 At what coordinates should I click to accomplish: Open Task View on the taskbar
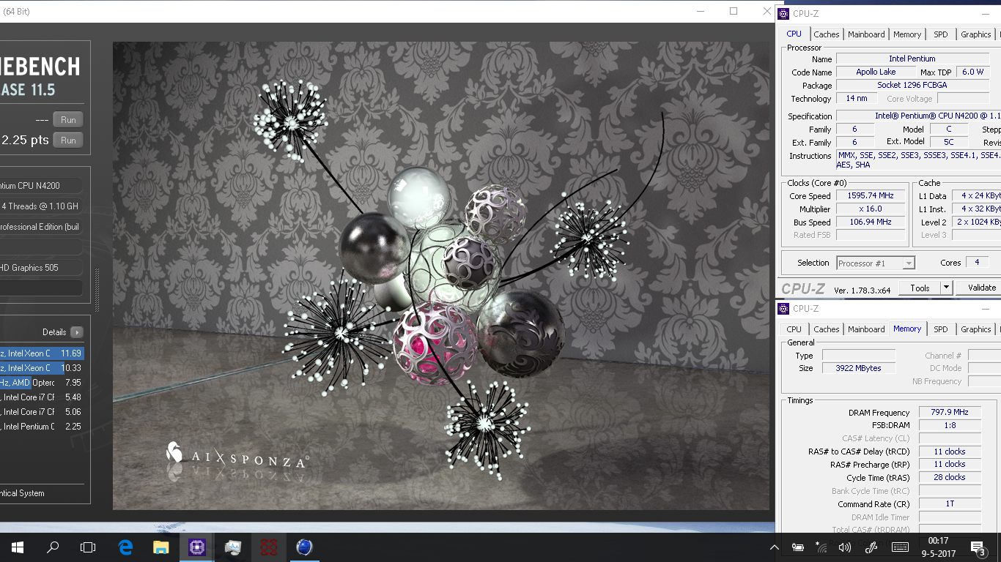(88, 547)
